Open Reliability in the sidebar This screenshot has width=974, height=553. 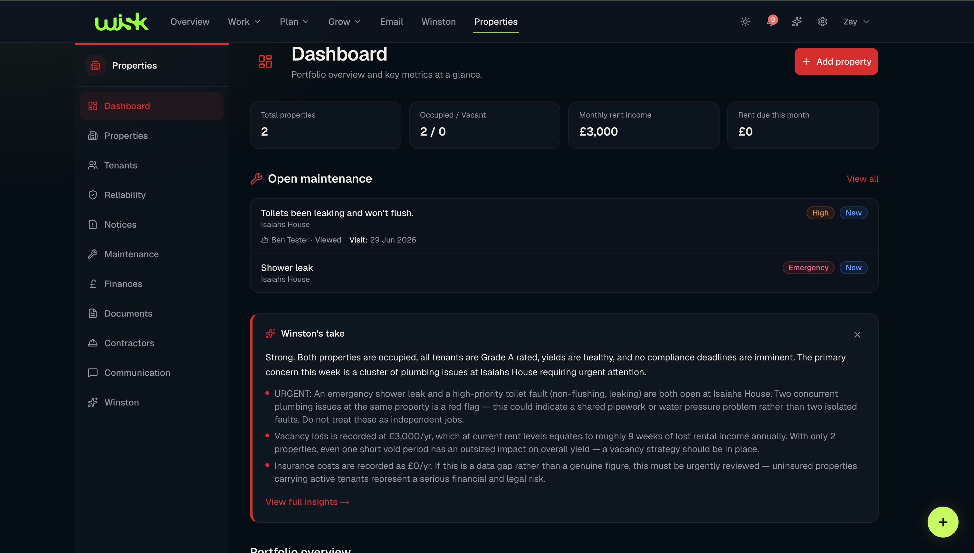[151, 195]
